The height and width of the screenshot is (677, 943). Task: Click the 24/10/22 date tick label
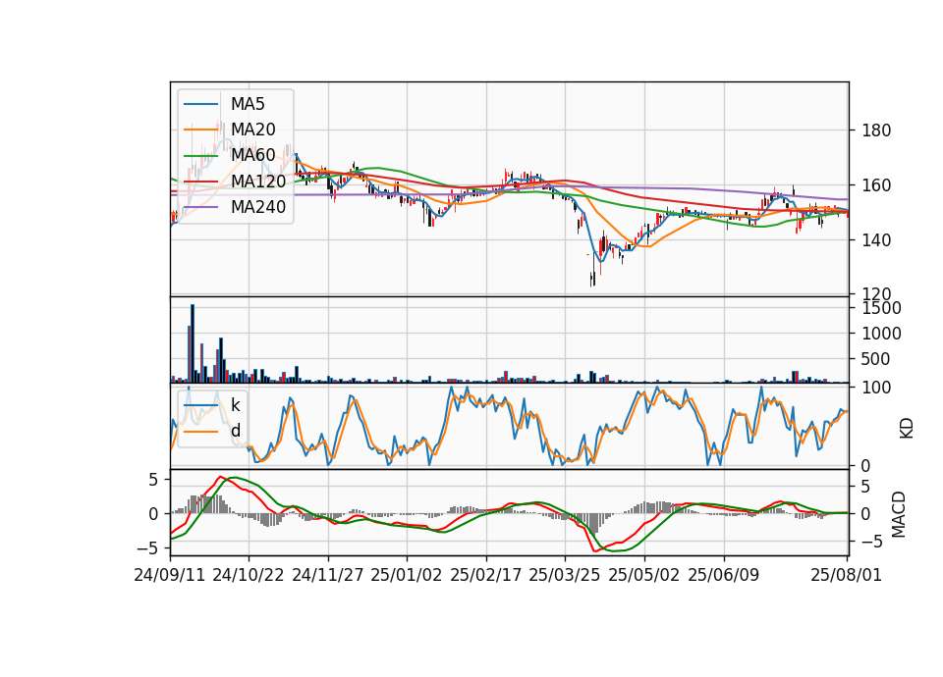pos(249,575)
